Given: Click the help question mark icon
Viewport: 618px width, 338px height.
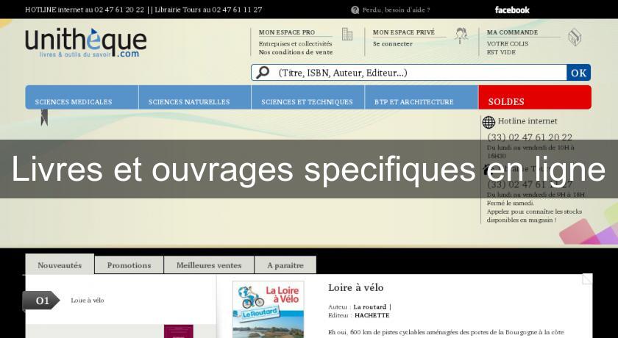Looking at the screenshot, I should coord(355,10).
